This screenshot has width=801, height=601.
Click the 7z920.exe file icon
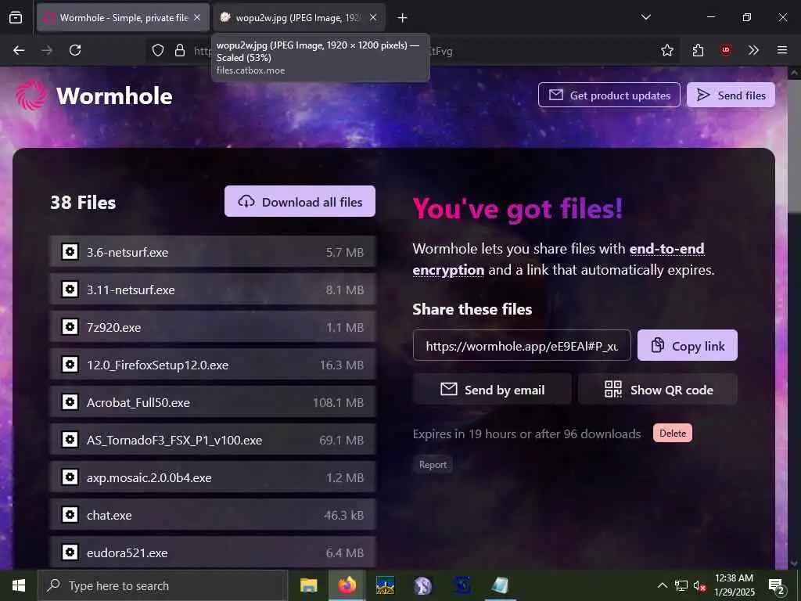tap(70, 327)
